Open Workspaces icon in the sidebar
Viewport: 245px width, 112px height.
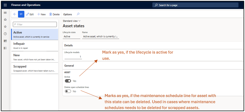pyautogui.click(x=5, y=41)
